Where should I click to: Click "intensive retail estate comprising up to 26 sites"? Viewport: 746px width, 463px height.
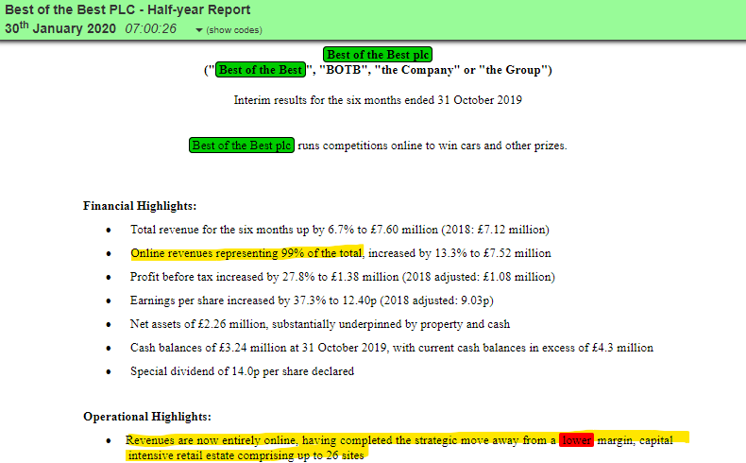pyautogui.click(x=246, y=455)
